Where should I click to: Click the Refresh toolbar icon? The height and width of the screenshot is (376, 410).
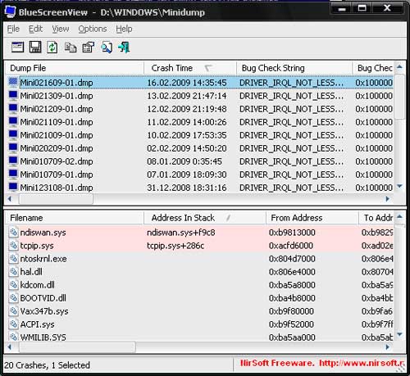[x=52, y=48]
